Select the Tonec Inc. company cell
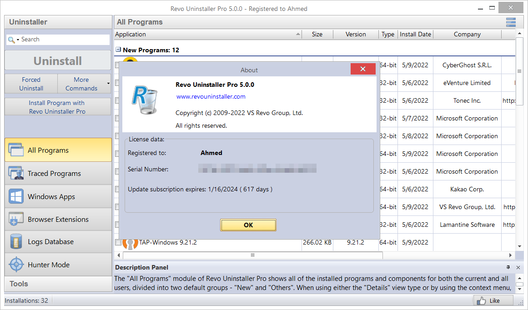This screenshot has width=528, height=310. tap(467, 100)
